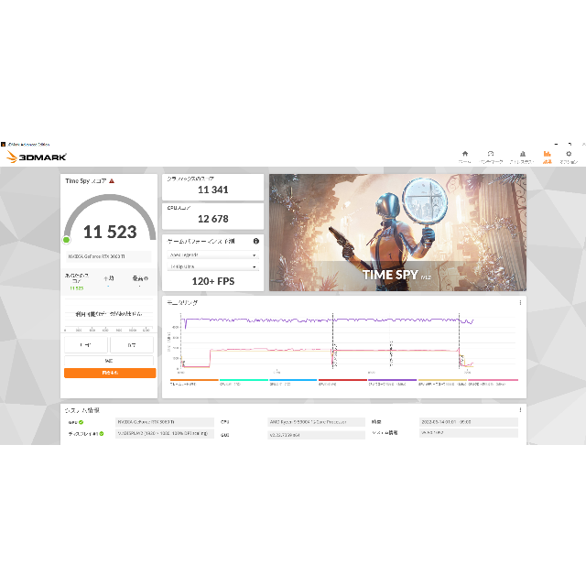The height and width of the screenshot is (586, 586).
Task: Click the Time Spy banner image
Action: tap(397, 232)
